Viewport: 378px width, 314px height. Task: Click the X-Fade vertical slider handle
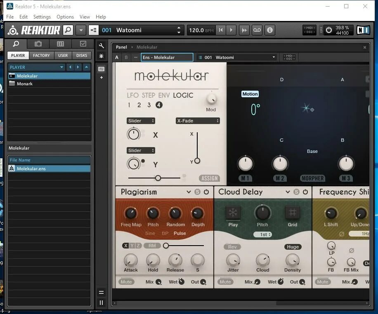tap(197, 161)
